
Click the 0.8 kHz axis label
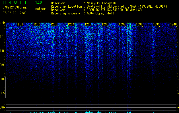click(2, 79)
